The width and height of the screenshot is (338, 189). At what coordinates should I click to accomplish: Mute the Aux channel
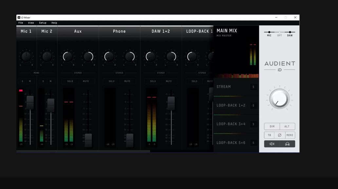[x=86, y=81]
